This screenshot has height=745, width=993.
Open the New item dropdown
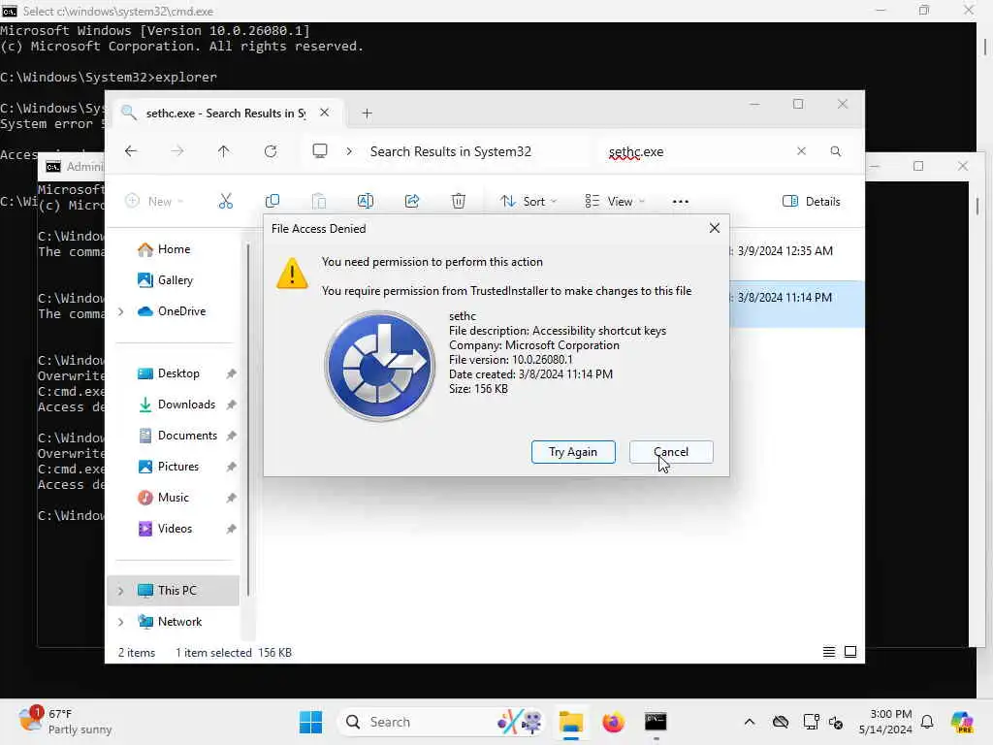click(x=154, y=202)
